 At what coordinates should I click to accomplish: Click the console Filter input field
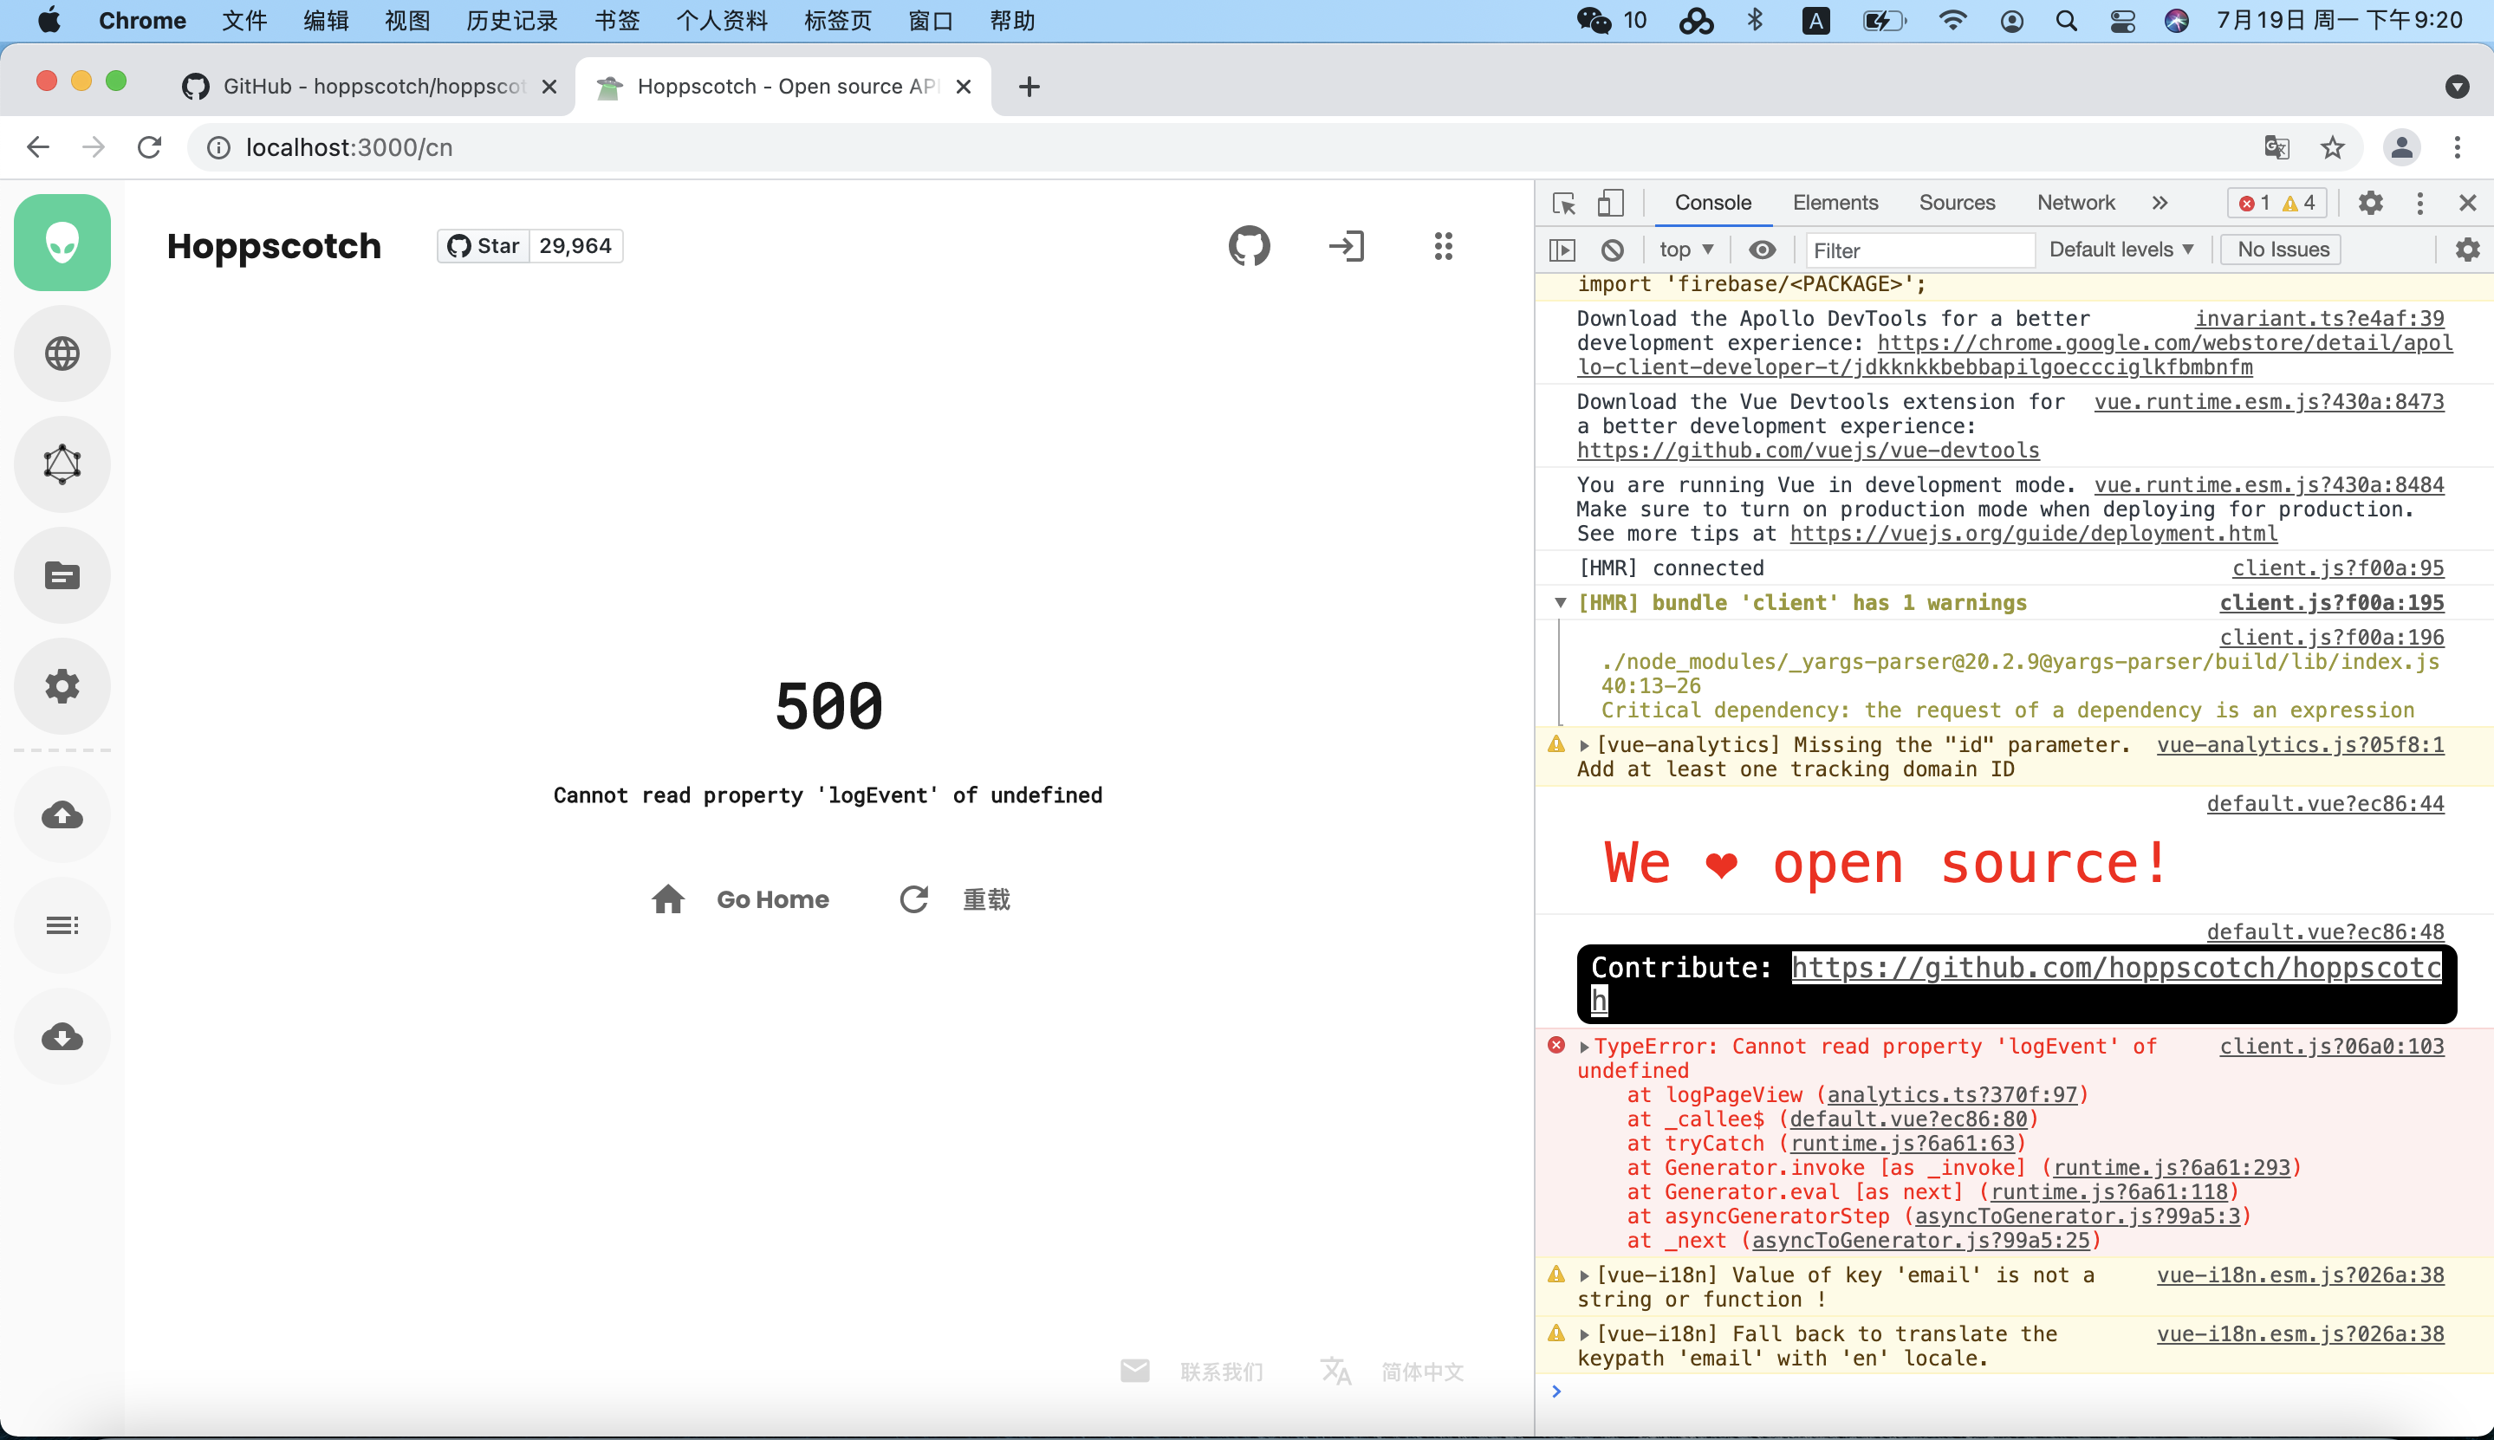point(1918,250)
